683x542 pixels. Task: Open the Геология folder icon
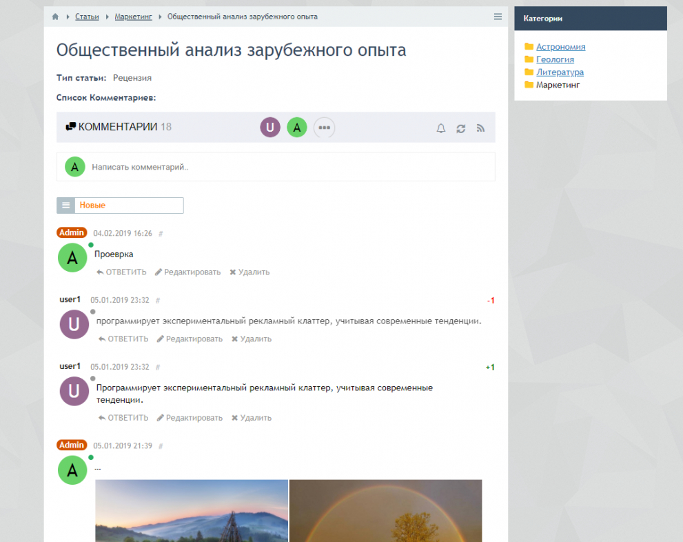pos(529,59)
